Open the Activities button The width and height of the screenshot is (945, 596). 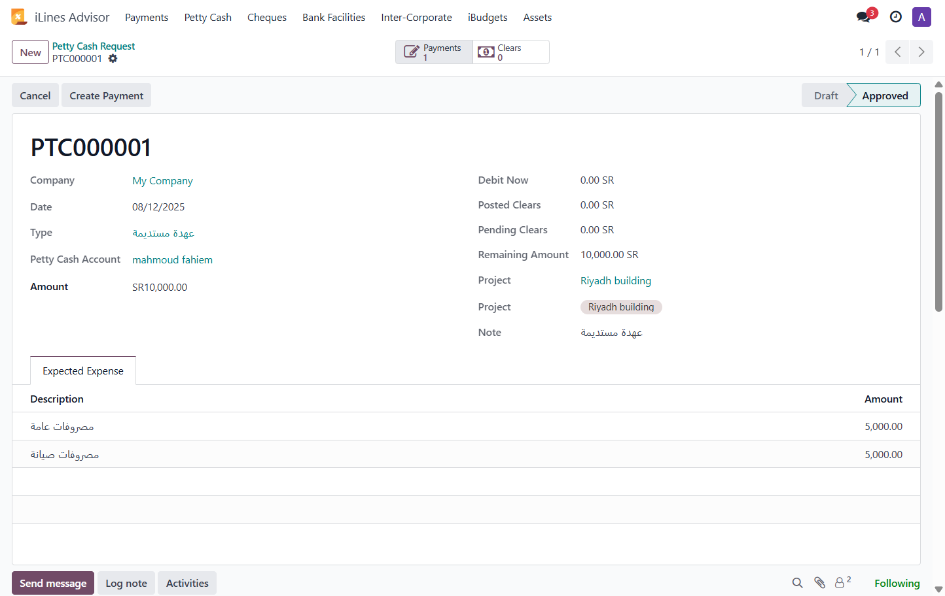[x=187, y=584]
